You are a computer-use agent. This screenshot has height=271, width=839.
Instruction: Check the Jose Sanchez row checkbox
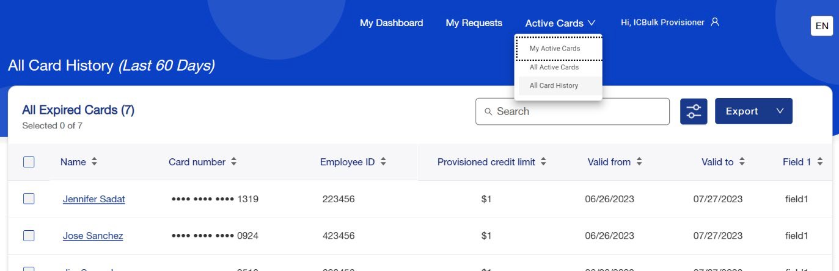(29, 236)
